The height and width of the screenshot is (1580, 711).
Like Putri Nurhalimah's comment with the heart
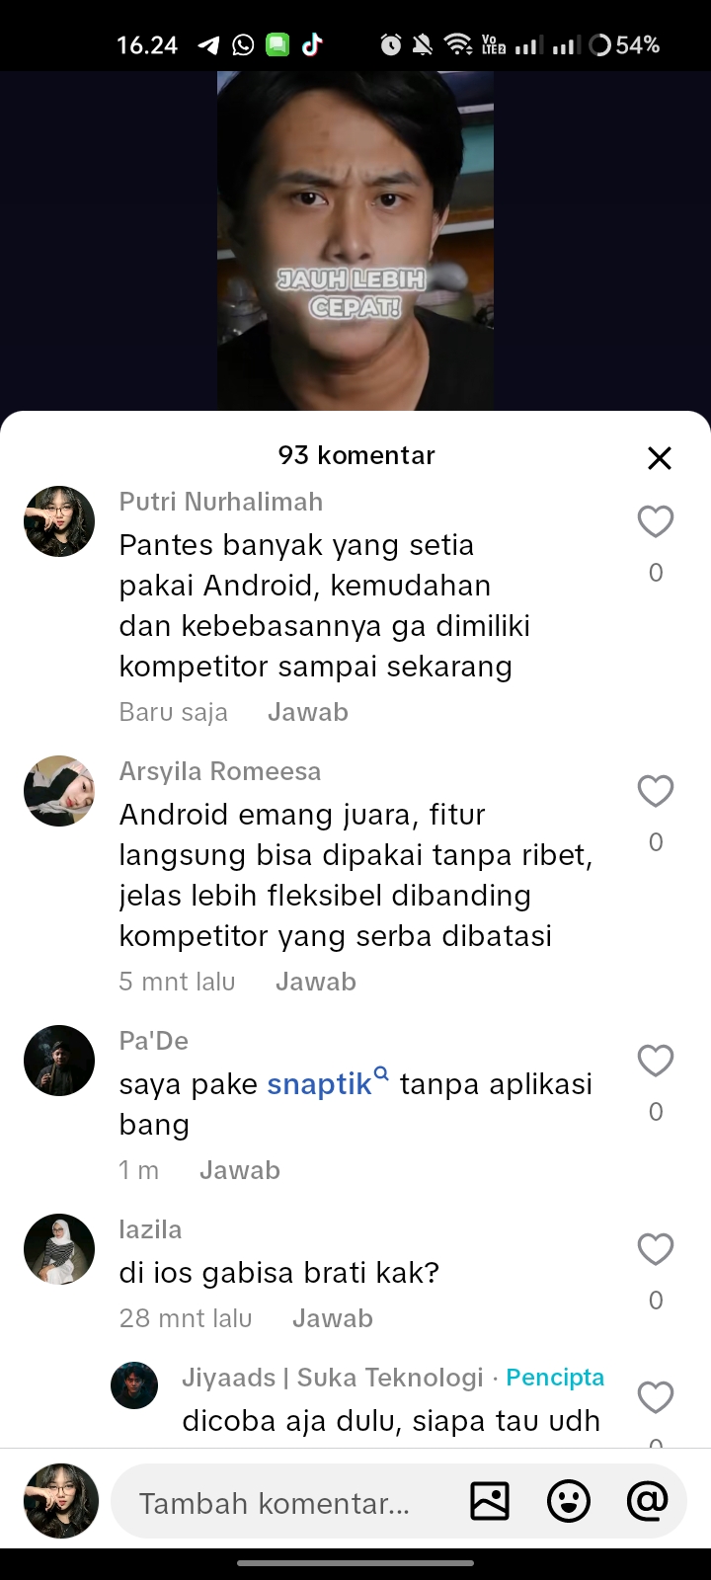pyautogui.click(x=656, y=521)
